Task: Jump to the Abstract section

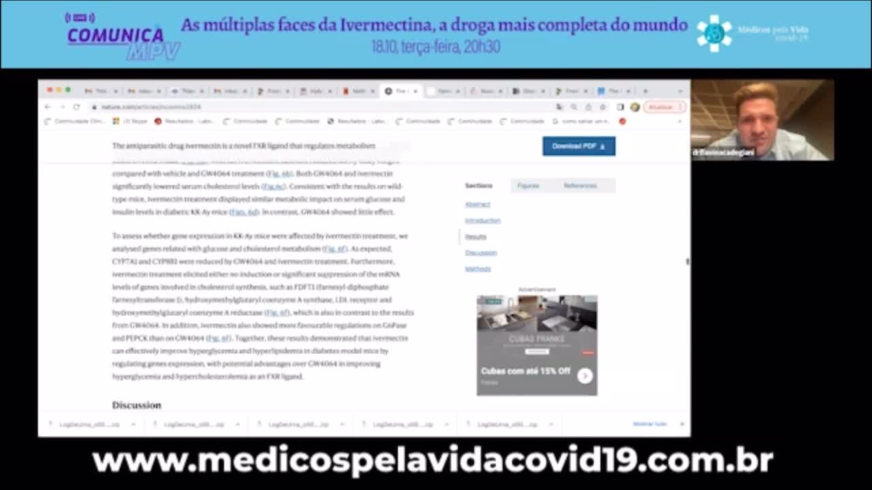Action: click(x=478, y=204)
